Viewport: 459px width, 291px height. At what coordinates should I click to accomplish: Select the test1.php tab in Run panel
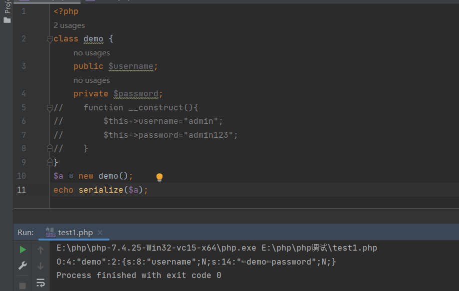pyautogui.click(x=75, y=233)
